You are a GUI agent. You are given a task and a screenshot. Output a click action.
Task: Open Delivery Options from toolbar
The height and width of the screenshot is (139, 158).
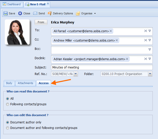(x=60, y=13)
